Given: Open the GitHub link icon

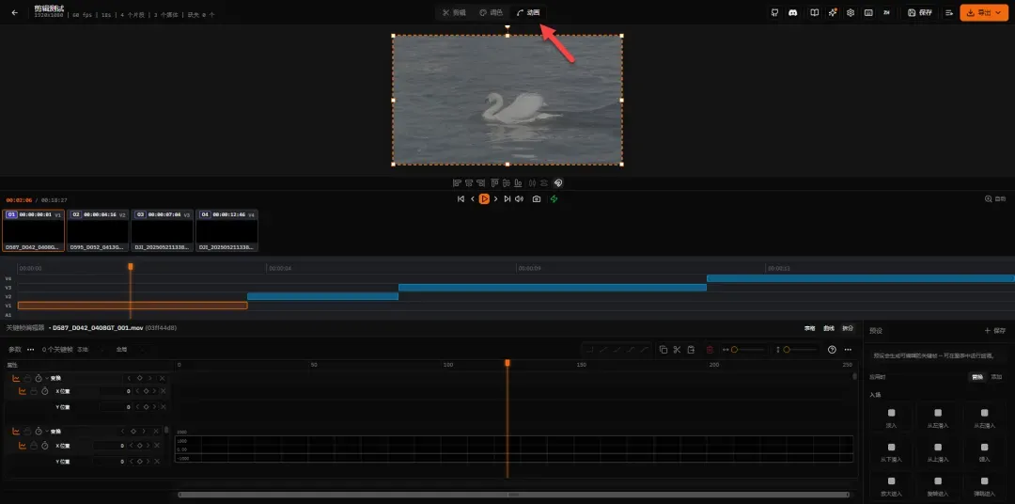Looking at the screenshot, I should pos(774,12).
